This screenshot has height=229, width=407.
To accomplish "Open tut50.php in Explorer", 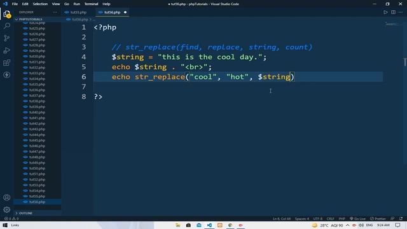I will click(37, 169).
